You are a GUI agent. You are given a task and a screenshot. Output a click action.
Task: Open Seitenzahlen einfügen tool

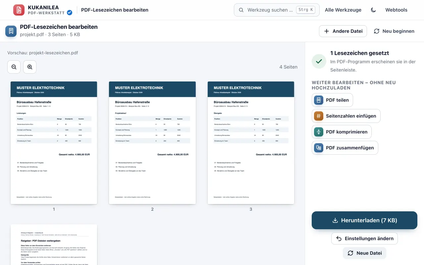(x=346, y=116)
